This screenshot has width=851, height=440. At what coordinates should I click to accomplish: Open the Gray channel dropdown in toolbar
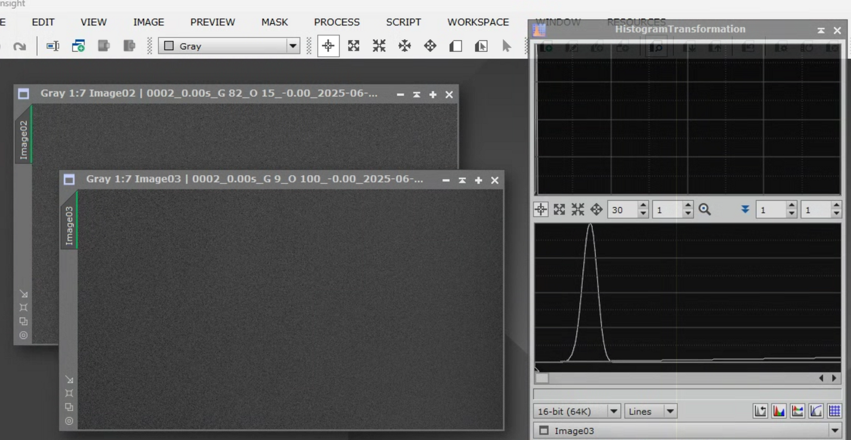[229, 46]
